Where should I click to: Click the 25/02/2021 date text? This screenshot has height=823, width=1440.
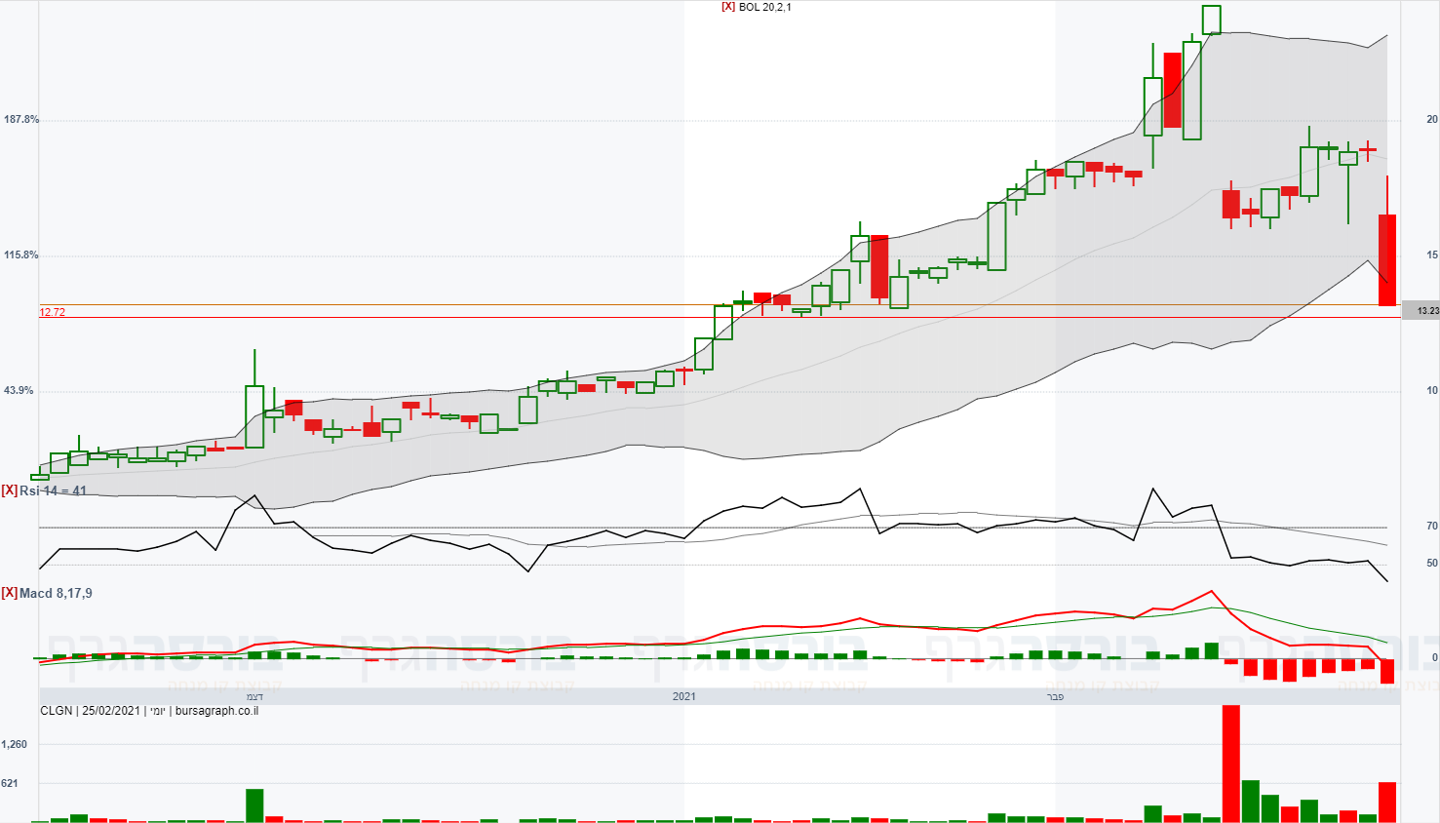pos(112,711)
